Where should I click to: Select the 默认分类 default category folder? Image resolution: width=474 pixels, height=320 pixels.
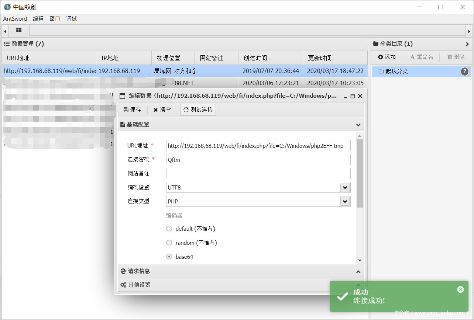(397, 71)
